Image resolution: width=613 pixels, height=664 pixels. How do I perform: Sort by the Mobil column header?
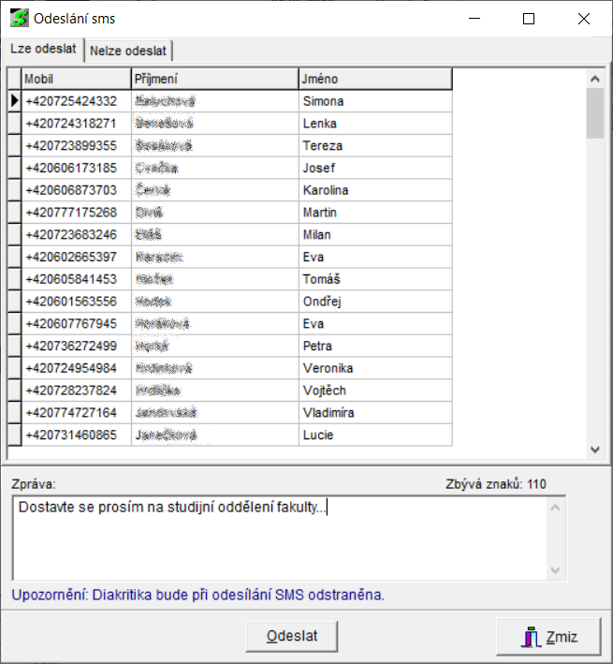tap(76, 79)
